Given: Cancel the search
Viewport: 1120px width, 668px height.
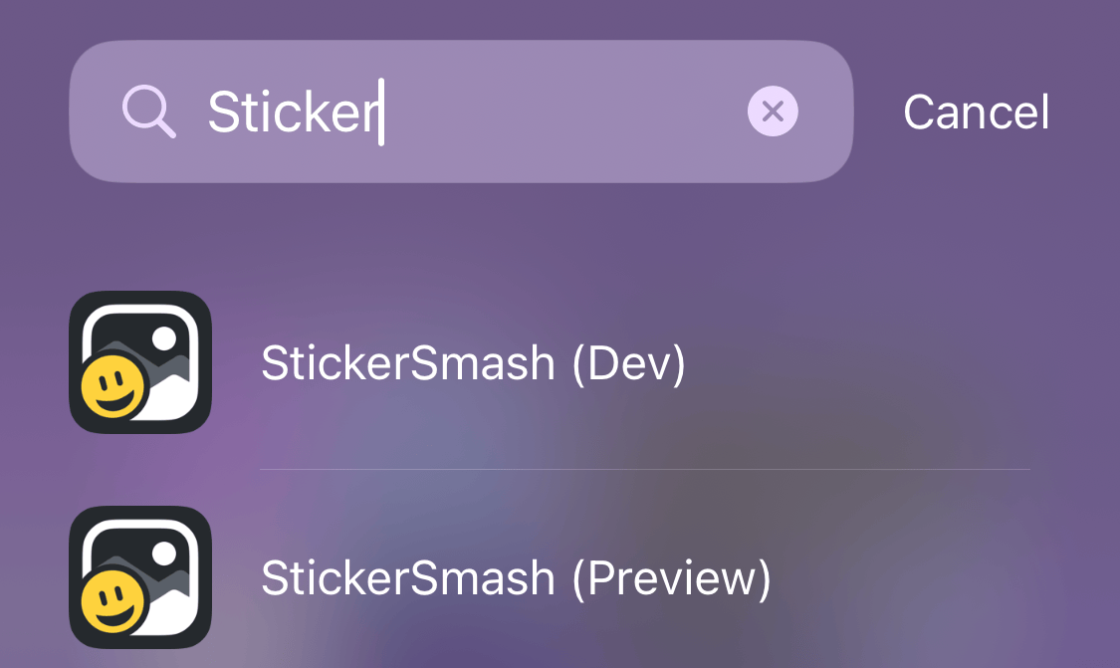Looking at the screenshot, I should point(976,112).
